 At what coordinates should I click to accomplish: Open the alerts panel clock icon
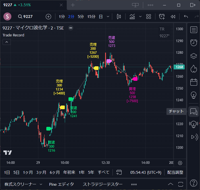point(194,43)
